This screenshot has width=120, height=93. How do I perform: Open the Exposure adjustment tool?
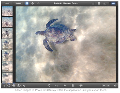tap(9, 86)
